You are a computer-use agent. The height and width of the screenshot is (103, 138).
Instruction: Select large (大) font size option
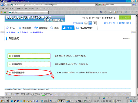tap(95, 23)
